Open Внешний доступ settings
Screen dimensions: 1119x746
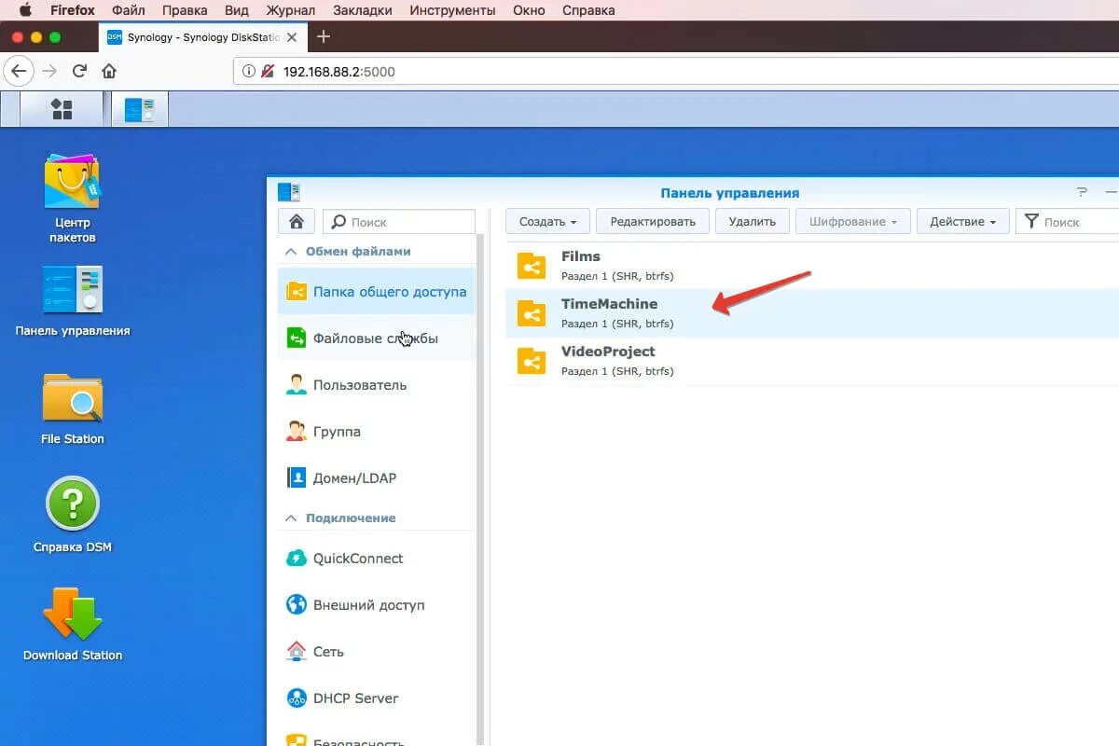[x=377, y=604]
